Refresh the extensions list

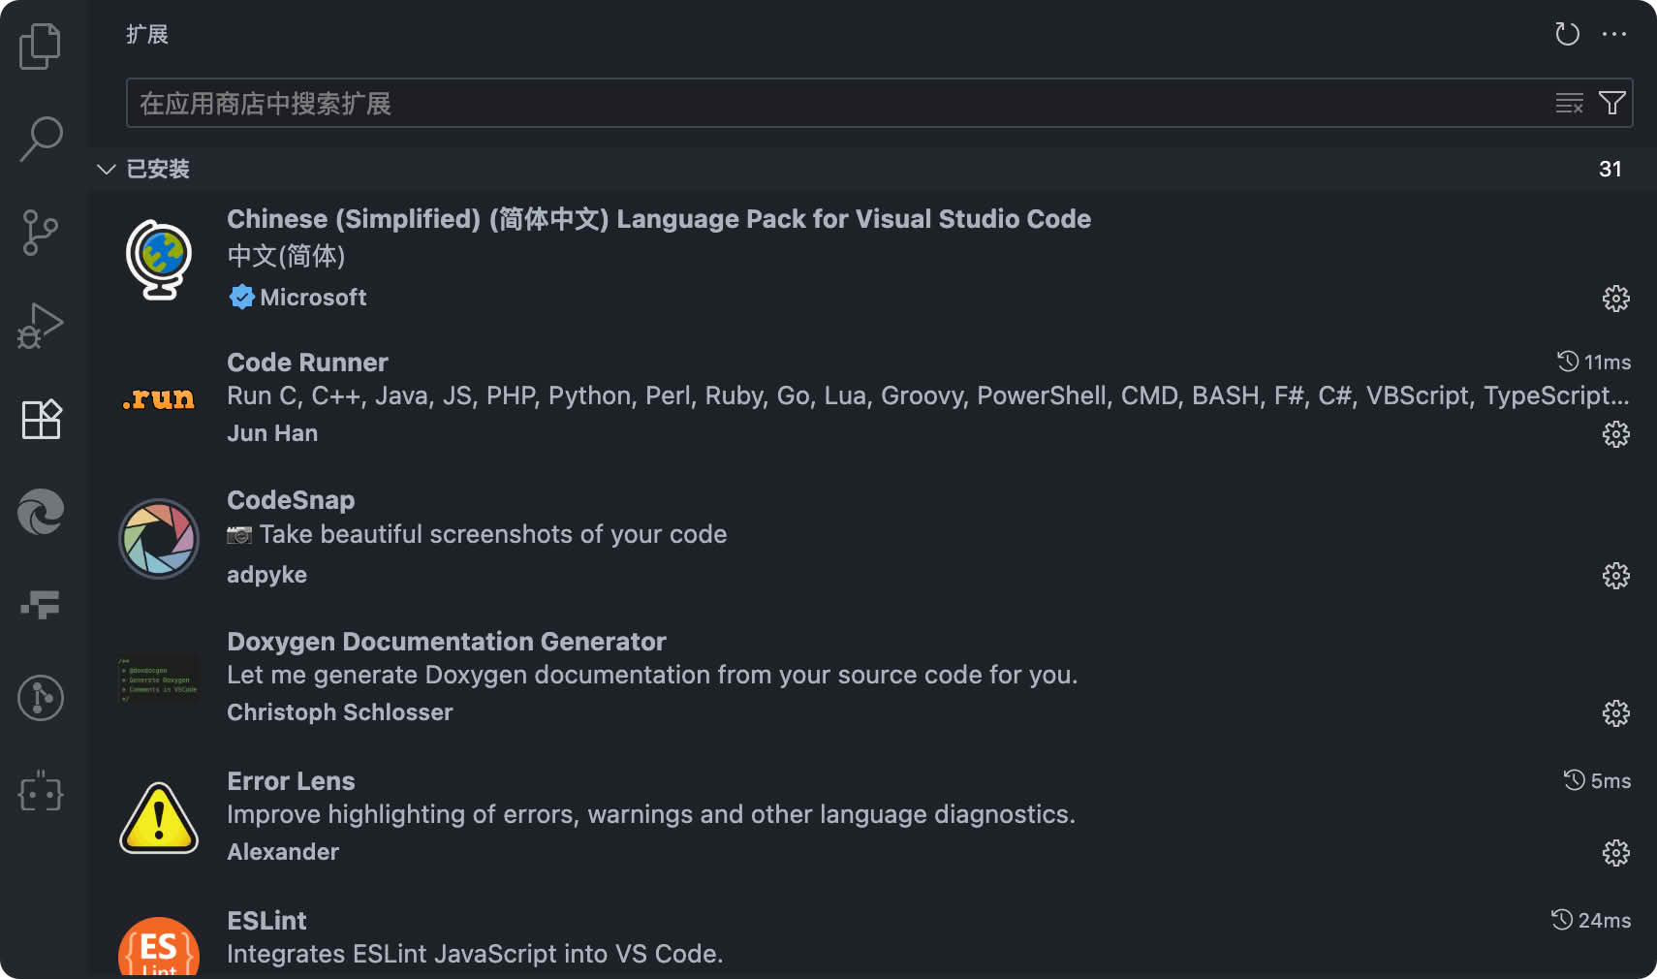coord(1567,34)
